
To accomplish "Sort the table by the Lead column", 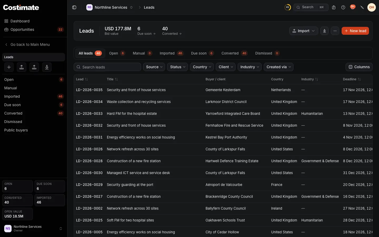I will [82, 79].
